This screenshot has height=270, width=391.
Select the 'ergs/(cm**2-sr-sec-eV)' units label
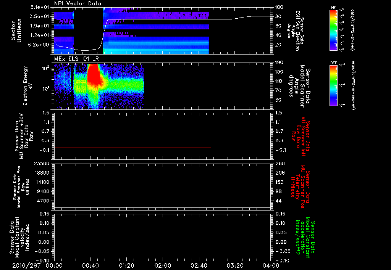[x=353, y=85]
